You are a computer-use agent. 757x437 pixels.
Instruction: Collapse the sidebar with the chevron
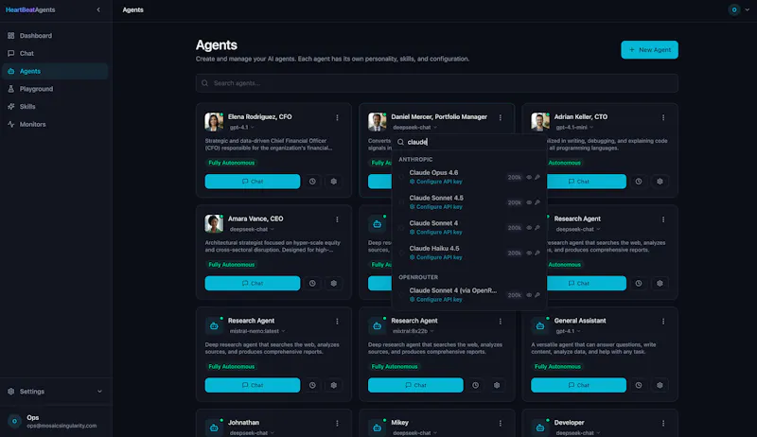pyautogui.click(x=98, y=9)
